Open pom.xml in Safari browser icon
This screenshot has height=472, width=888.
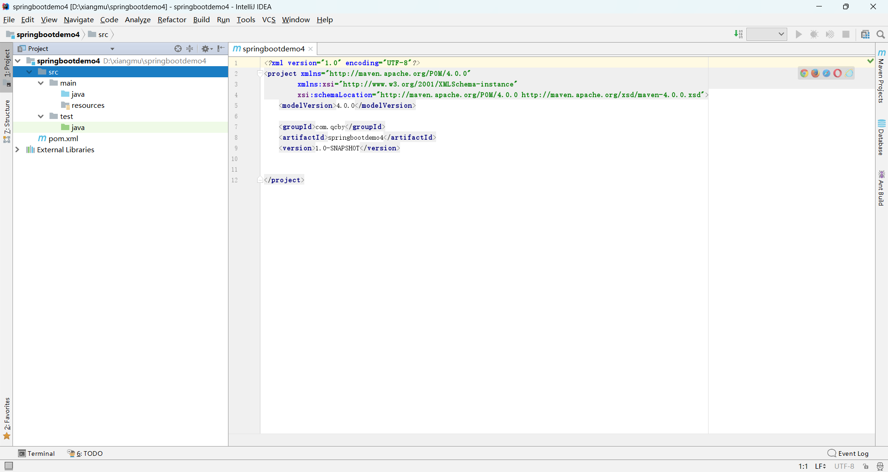826,73
